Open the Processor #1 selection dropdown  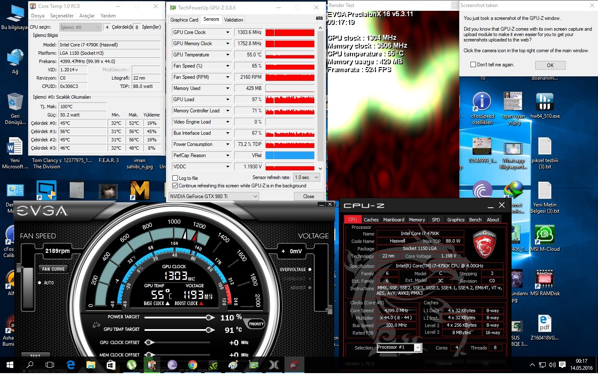pos(399,347)
